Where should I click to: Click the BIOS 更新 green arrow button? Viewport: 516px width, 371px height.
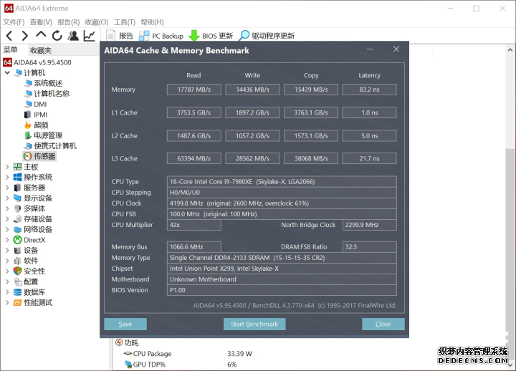coord(211,36)
